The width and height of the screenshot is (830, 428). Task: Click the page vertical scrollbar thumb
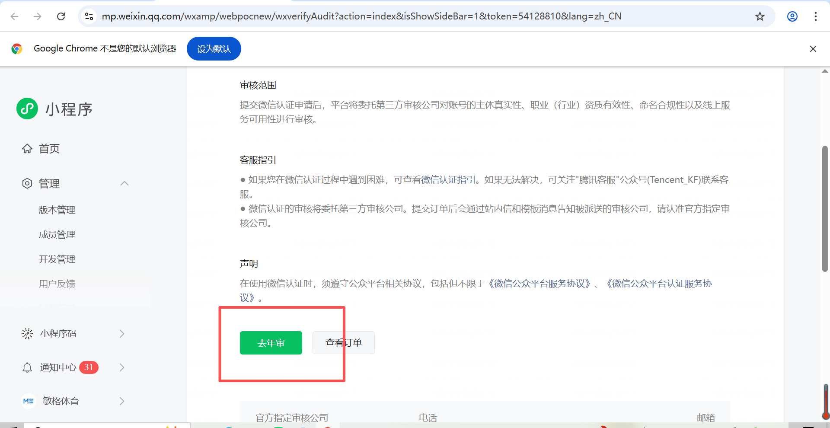click(825, 209)
